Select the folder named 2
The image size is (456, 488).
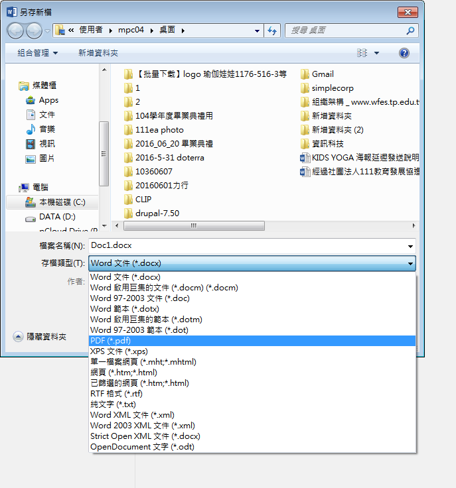(131, 101)
